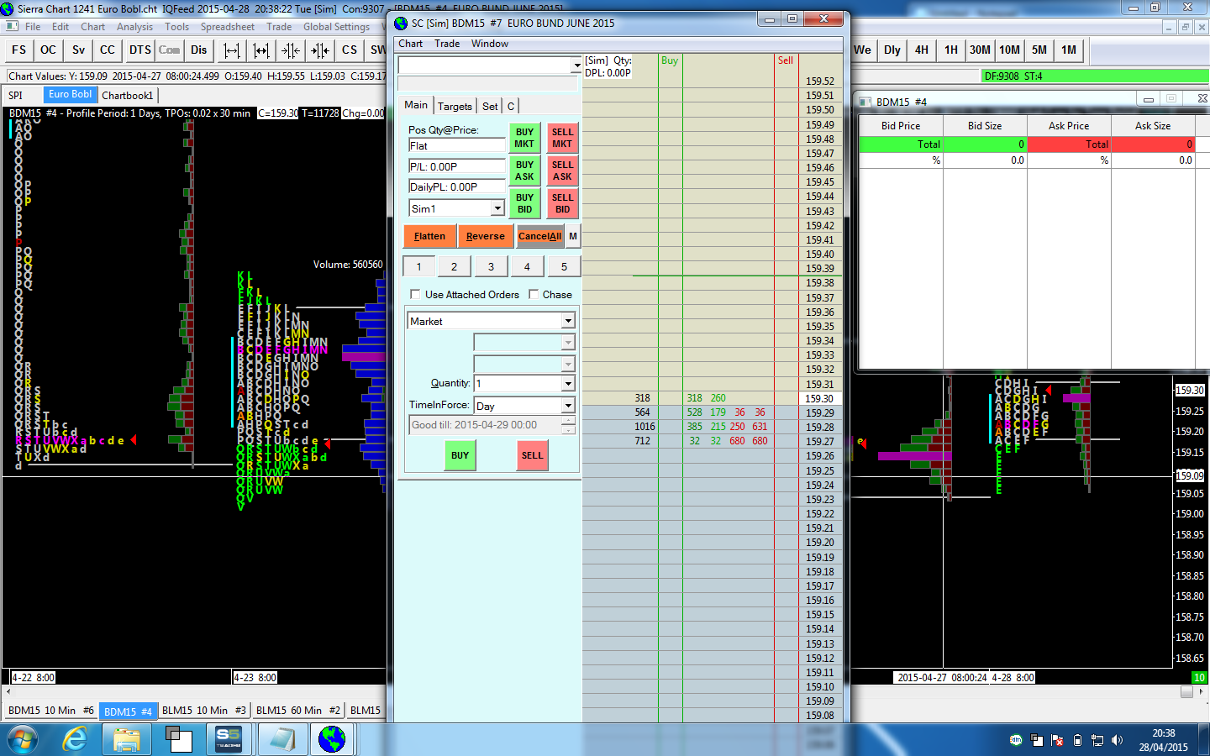This screenshot has height=756, width=1210.
Task: Switch to the Targets tab
Action: 455,106
